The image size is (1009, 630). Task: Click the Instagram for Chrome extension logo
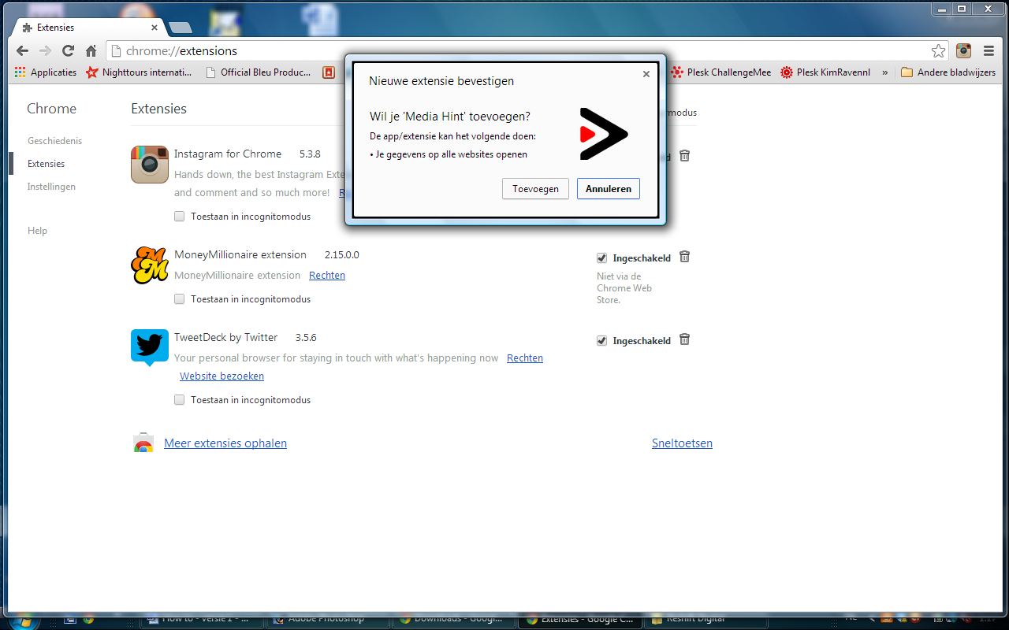[150, 165]
